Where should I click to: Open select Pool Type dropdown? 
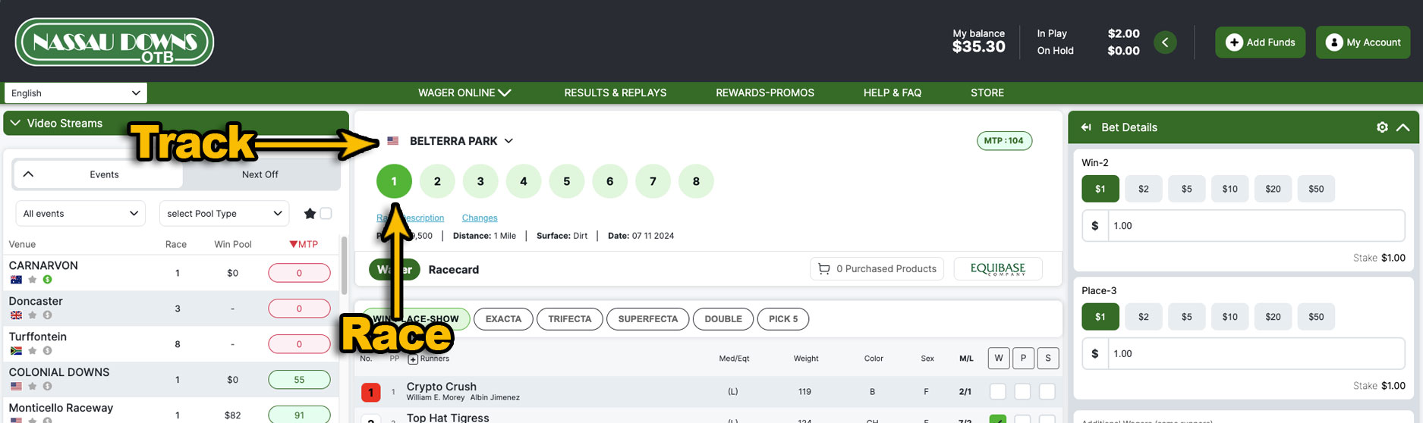(x=224, y=214)
